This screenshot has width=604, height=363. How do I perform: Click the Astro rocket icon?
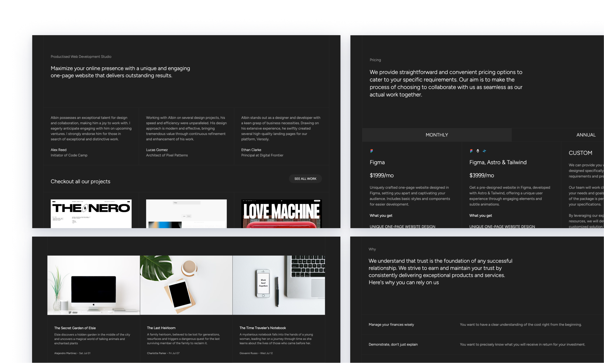coord(478,151)
